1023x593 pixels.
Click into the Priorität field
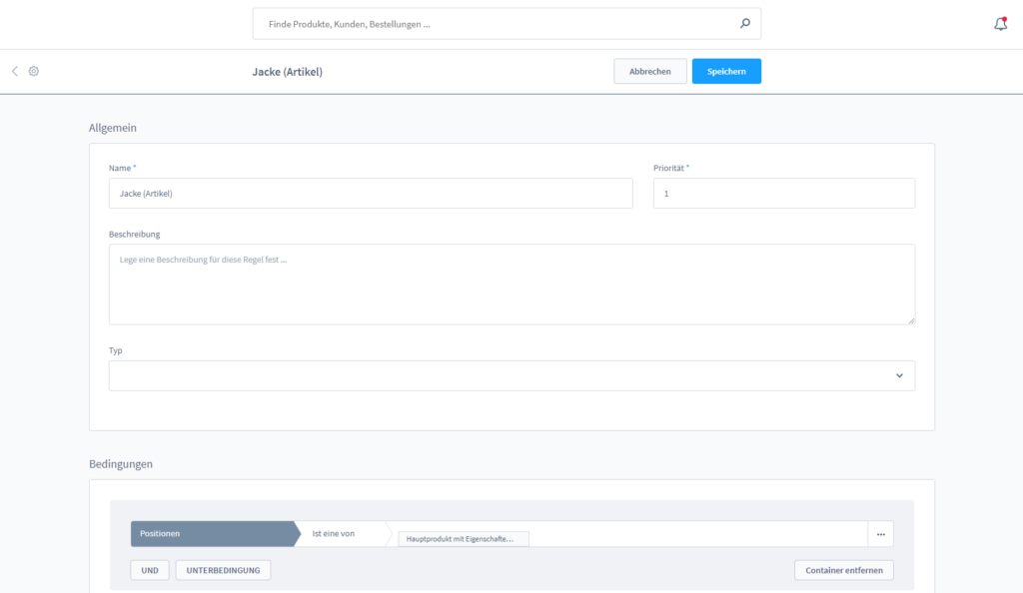[x=783, y=194]
